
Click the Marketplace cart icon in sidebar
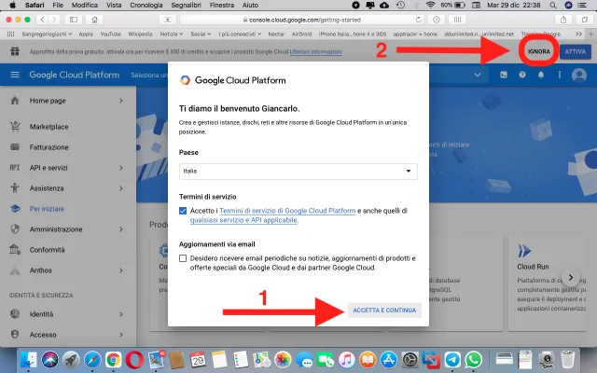click(14, 127)
